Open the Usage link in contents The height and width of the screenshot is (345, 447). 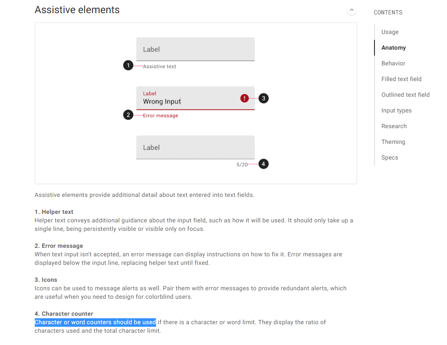(x=390, y=32)
